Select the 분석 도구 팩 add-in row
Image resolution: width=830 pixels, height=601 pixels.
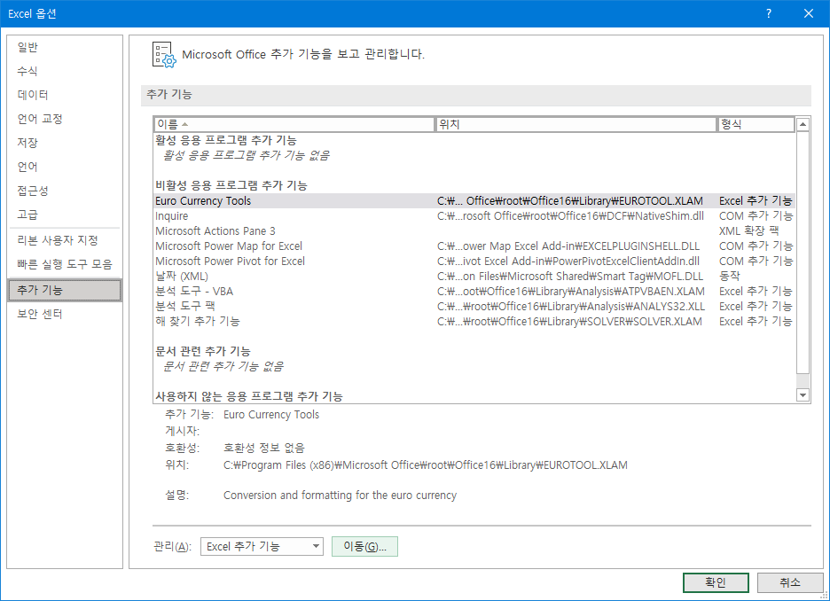[x=474, y=307]
